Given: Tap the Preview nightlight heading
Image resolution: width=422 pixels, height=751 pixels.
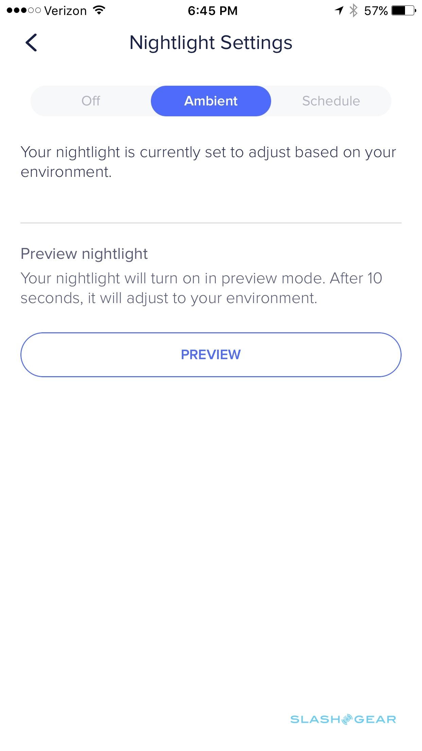Looking at the screenshot, I should coord(84,254).
